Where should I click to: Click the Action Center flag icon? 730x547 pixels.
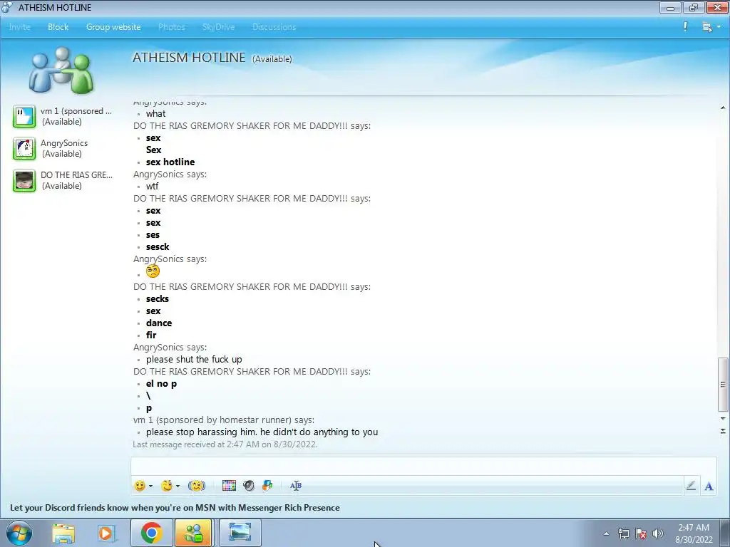click(x=641, y=533)
